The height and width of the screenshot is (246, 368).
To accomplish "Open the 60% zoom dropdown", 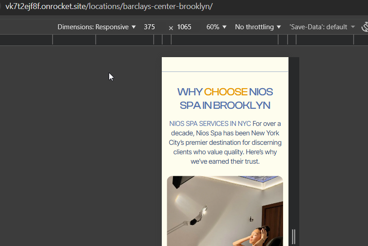I will (x=216, y=27).
